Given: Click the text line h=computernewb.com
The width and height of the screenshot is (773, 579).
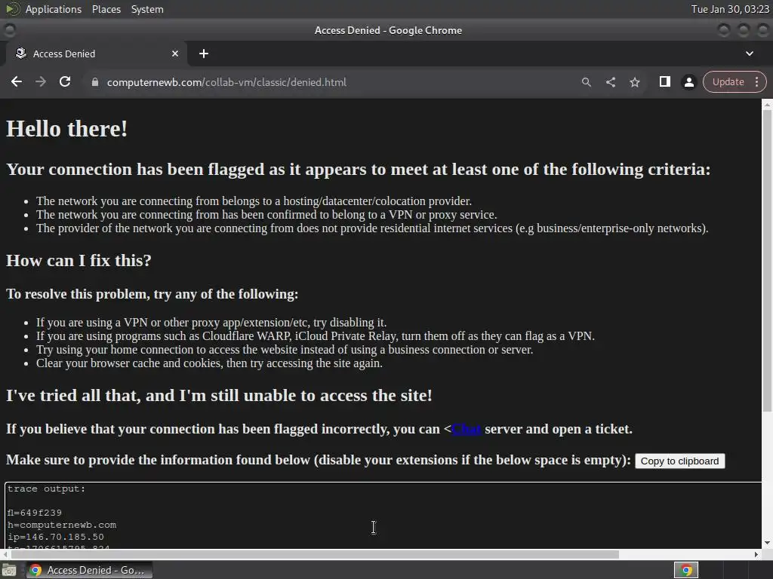Looking at the screenshot, I should 62,525.
